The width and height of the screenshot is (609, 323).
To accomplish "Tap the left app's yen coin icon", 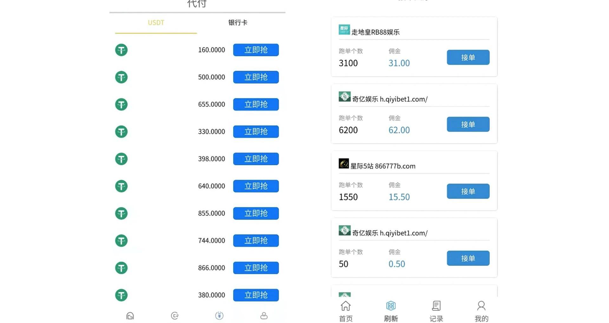I will 219,316.
